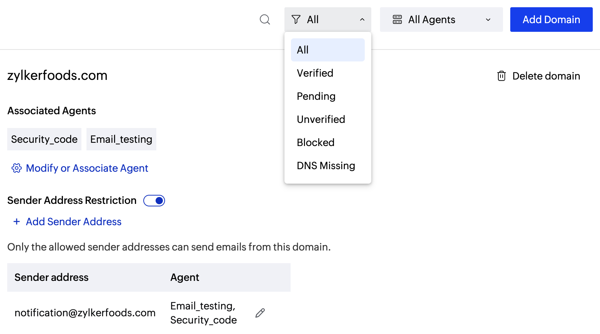Choose Pending status filter option
The width and height of the screenshot is (600, 334).
(x=316, y=96)
